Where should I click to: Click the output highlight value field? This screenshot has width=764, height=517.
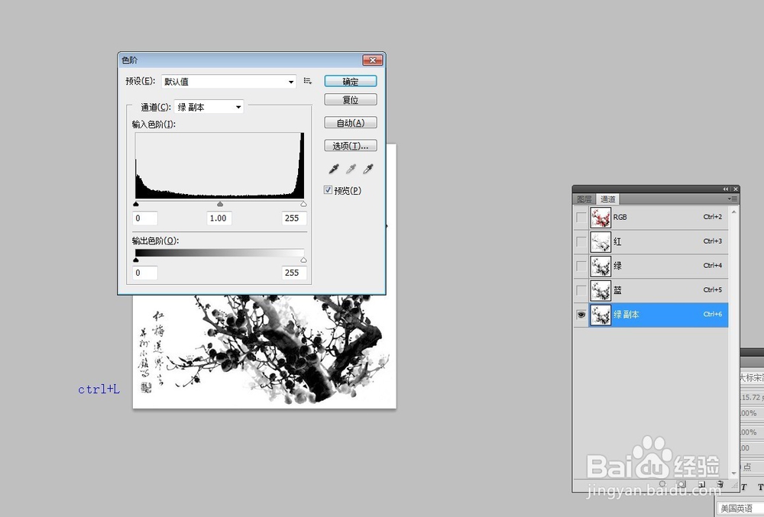point(294,273)
